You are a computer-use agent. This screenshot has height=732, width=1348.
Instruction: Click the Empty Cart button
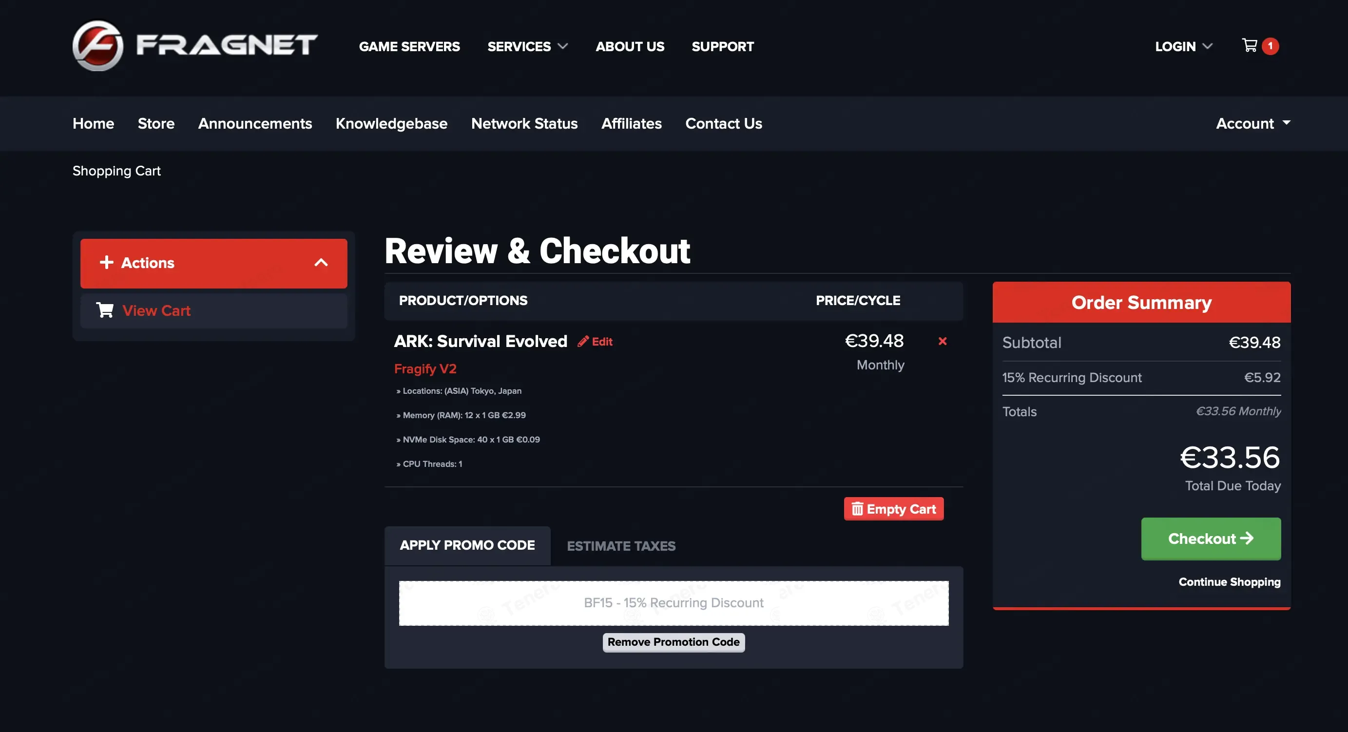(893, 509)
